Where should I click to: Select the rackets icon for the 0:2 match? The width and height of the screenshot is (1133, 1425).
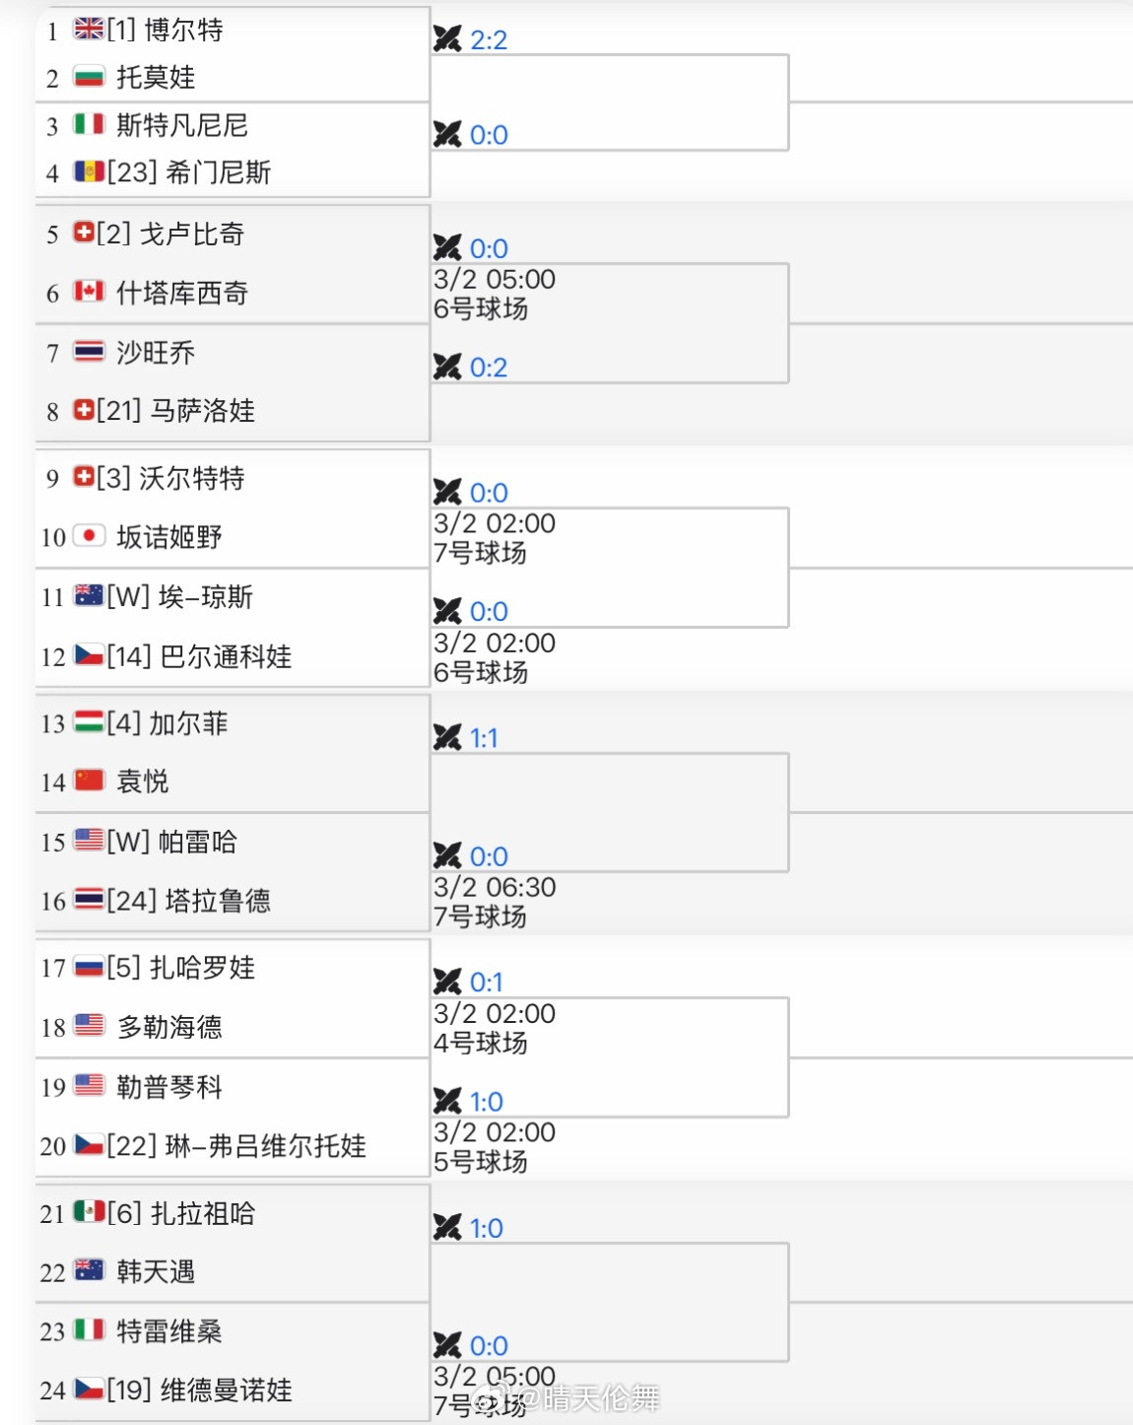click(448, 367)
